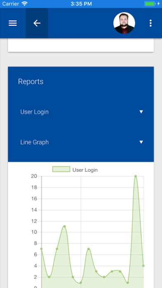Click the battery indicator icon
Image resolution: width=162 pixels, height=288 pixels.
(150, 4)
